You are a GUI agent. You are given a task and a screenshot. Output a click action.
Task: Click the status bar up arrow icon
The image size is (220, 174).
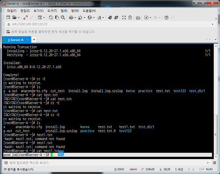pyautogui.click(x=189, y=170)
